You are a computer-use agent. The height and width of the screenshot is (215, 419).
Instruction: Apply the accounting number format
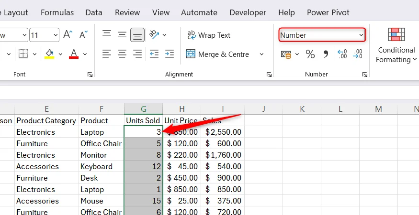click(x=286, y=54)
